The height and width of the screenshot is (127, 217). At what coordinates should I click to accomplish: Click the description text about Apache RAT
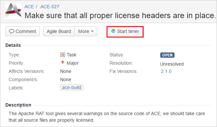coord(107,117)
